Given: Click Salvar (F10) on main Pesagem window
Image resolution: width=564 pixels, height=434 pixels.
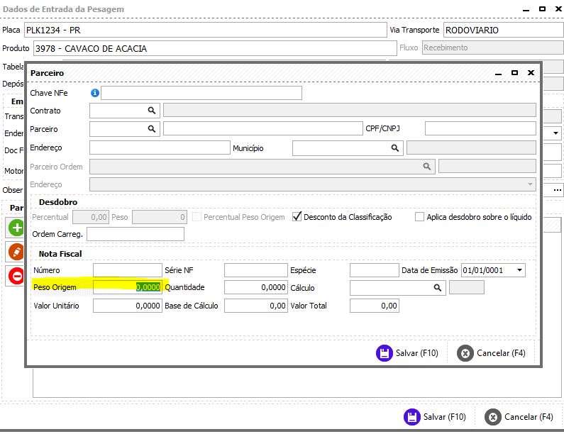Looking at the screenshot, I should 435,417.
